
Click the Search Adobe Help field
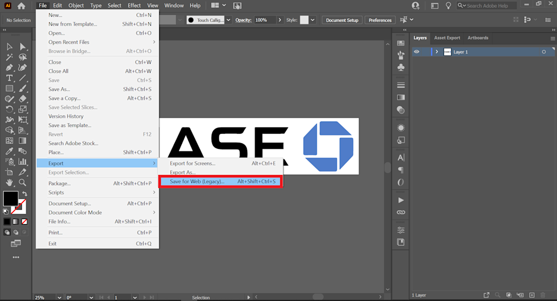(487, 6)
